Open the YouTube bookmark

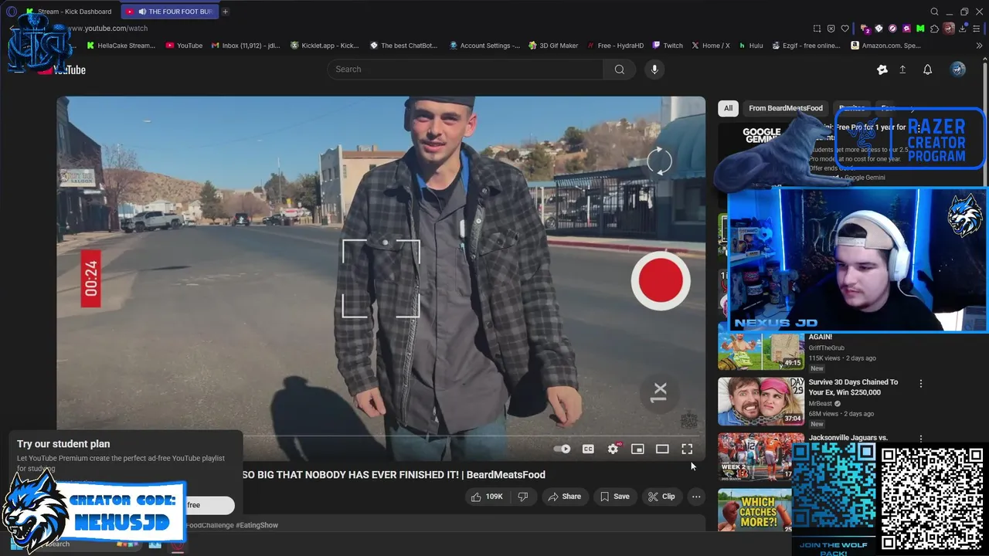point(184,46)
